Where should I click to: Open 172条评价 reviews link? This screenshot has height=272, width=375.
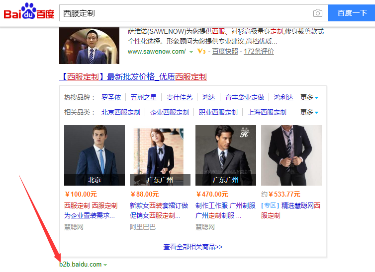[x=259, y=51]
